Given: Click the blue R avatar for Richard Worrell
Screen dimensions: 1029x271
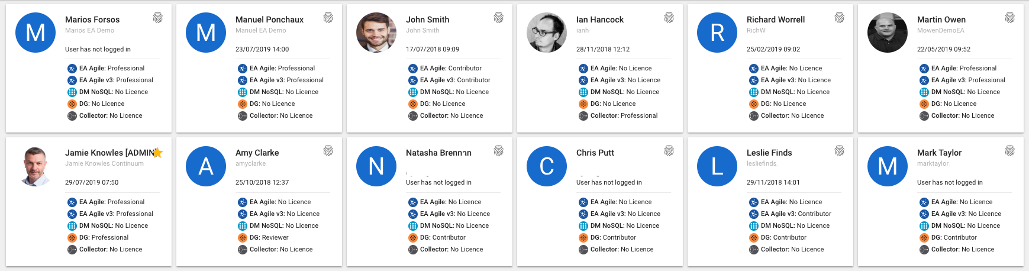Looking at the screenshot, I should coord(717,33).
